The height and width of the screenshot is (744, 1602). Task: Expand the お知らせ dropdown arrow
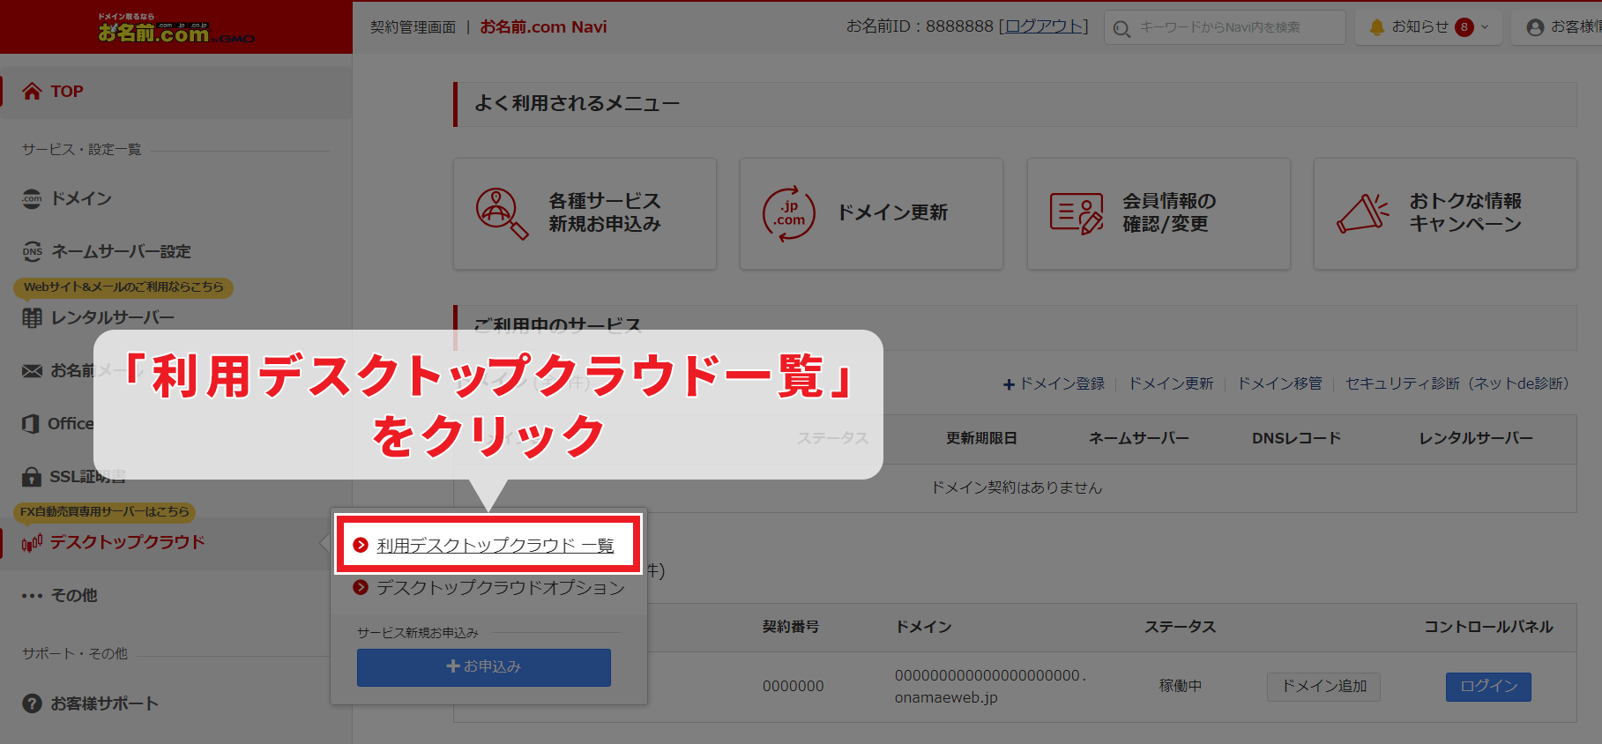pyautogui.click(x=1485, y=27)
